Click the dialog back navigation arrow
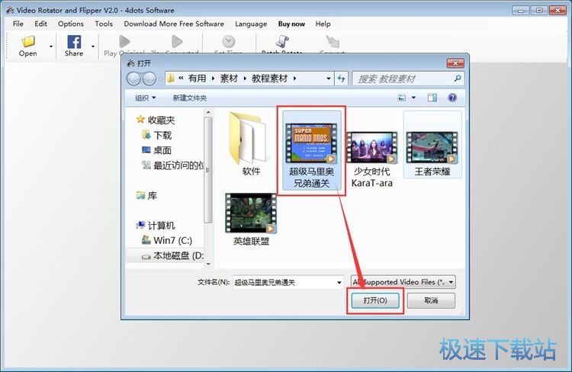572x372 pixels. (x=133, y=79)
